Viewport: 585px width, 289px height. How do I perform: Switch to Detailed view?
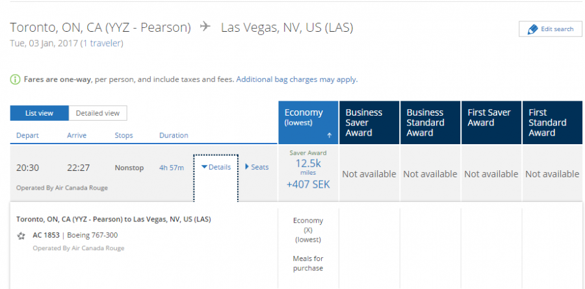click(x=97, y=113)
